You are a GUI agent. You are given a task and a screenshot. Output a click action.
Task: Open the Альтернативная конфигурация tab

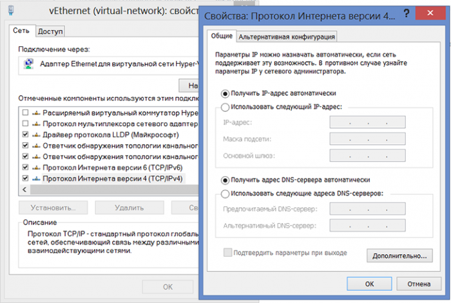pyautogui.click(x=287, y=37)
